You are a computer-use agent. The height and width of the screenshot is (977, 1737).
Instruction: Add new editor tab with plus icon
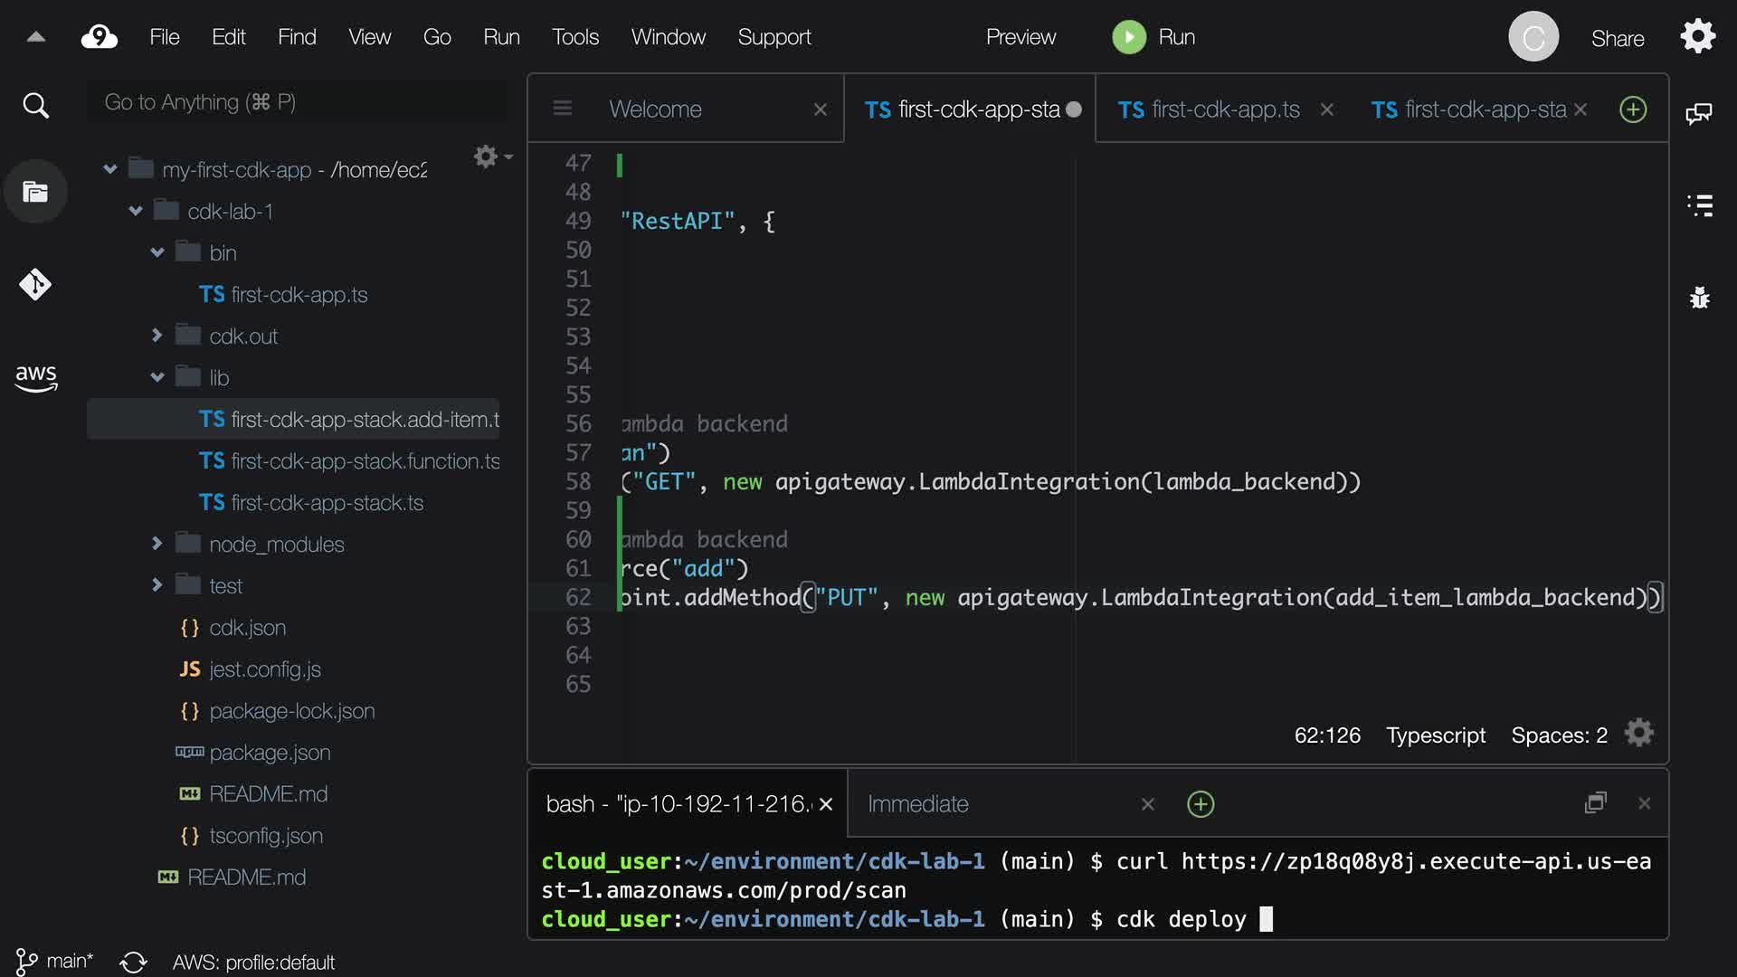(1632, 109)
